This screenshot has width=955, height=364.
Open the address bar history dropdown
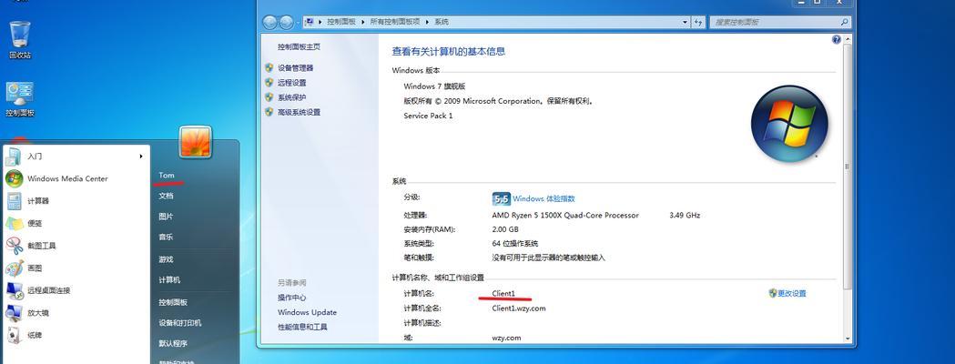pyautogui.click(x=686, y=22)
